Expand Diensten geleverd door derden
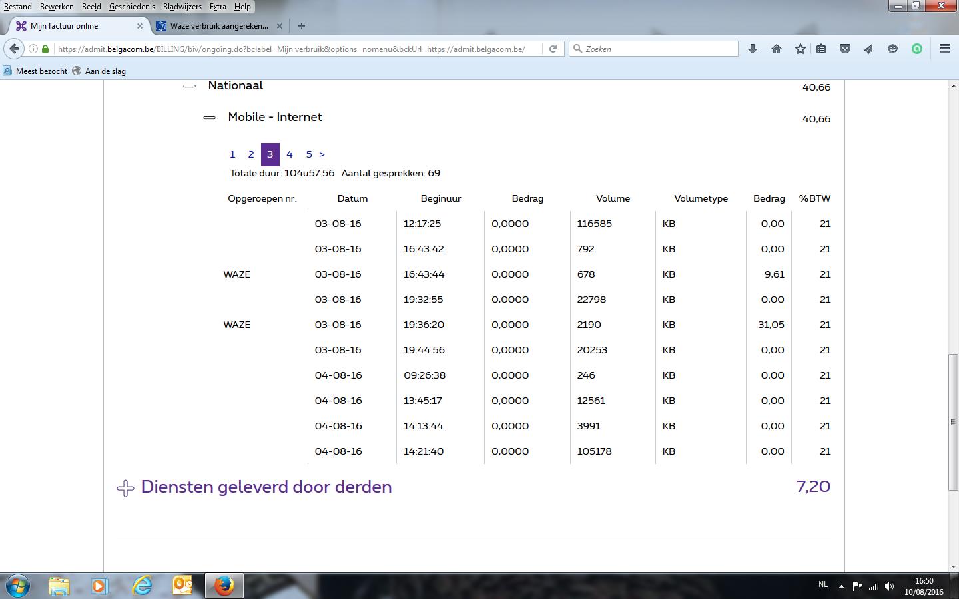The image size is (959, 599). click(x=125, y=488)
